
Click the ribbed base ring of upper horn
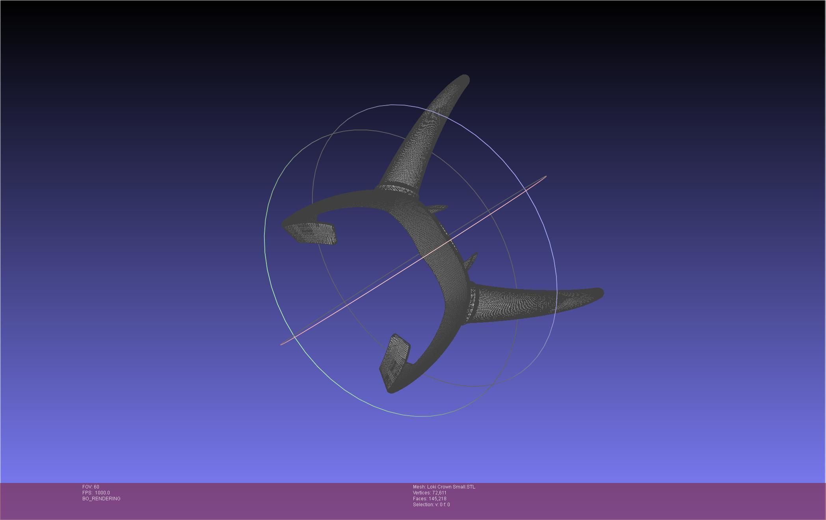coord(397,190)
